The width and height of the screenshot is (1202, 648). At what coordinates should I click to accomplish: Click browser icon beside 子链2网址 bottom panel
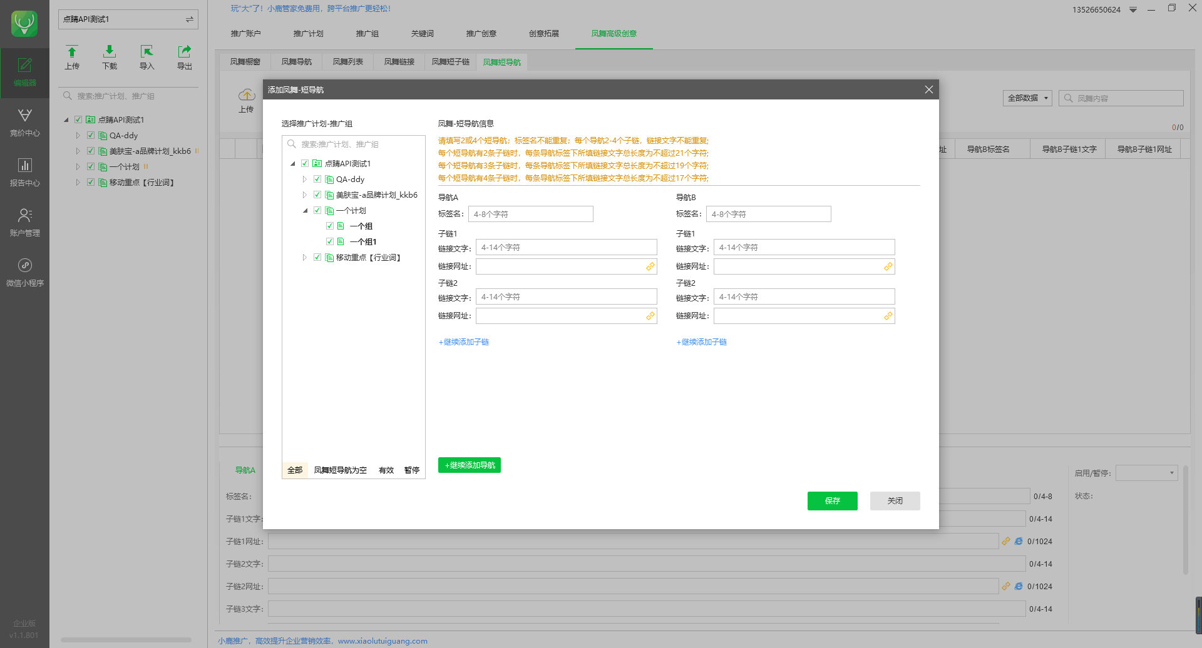coord(1019,586)
